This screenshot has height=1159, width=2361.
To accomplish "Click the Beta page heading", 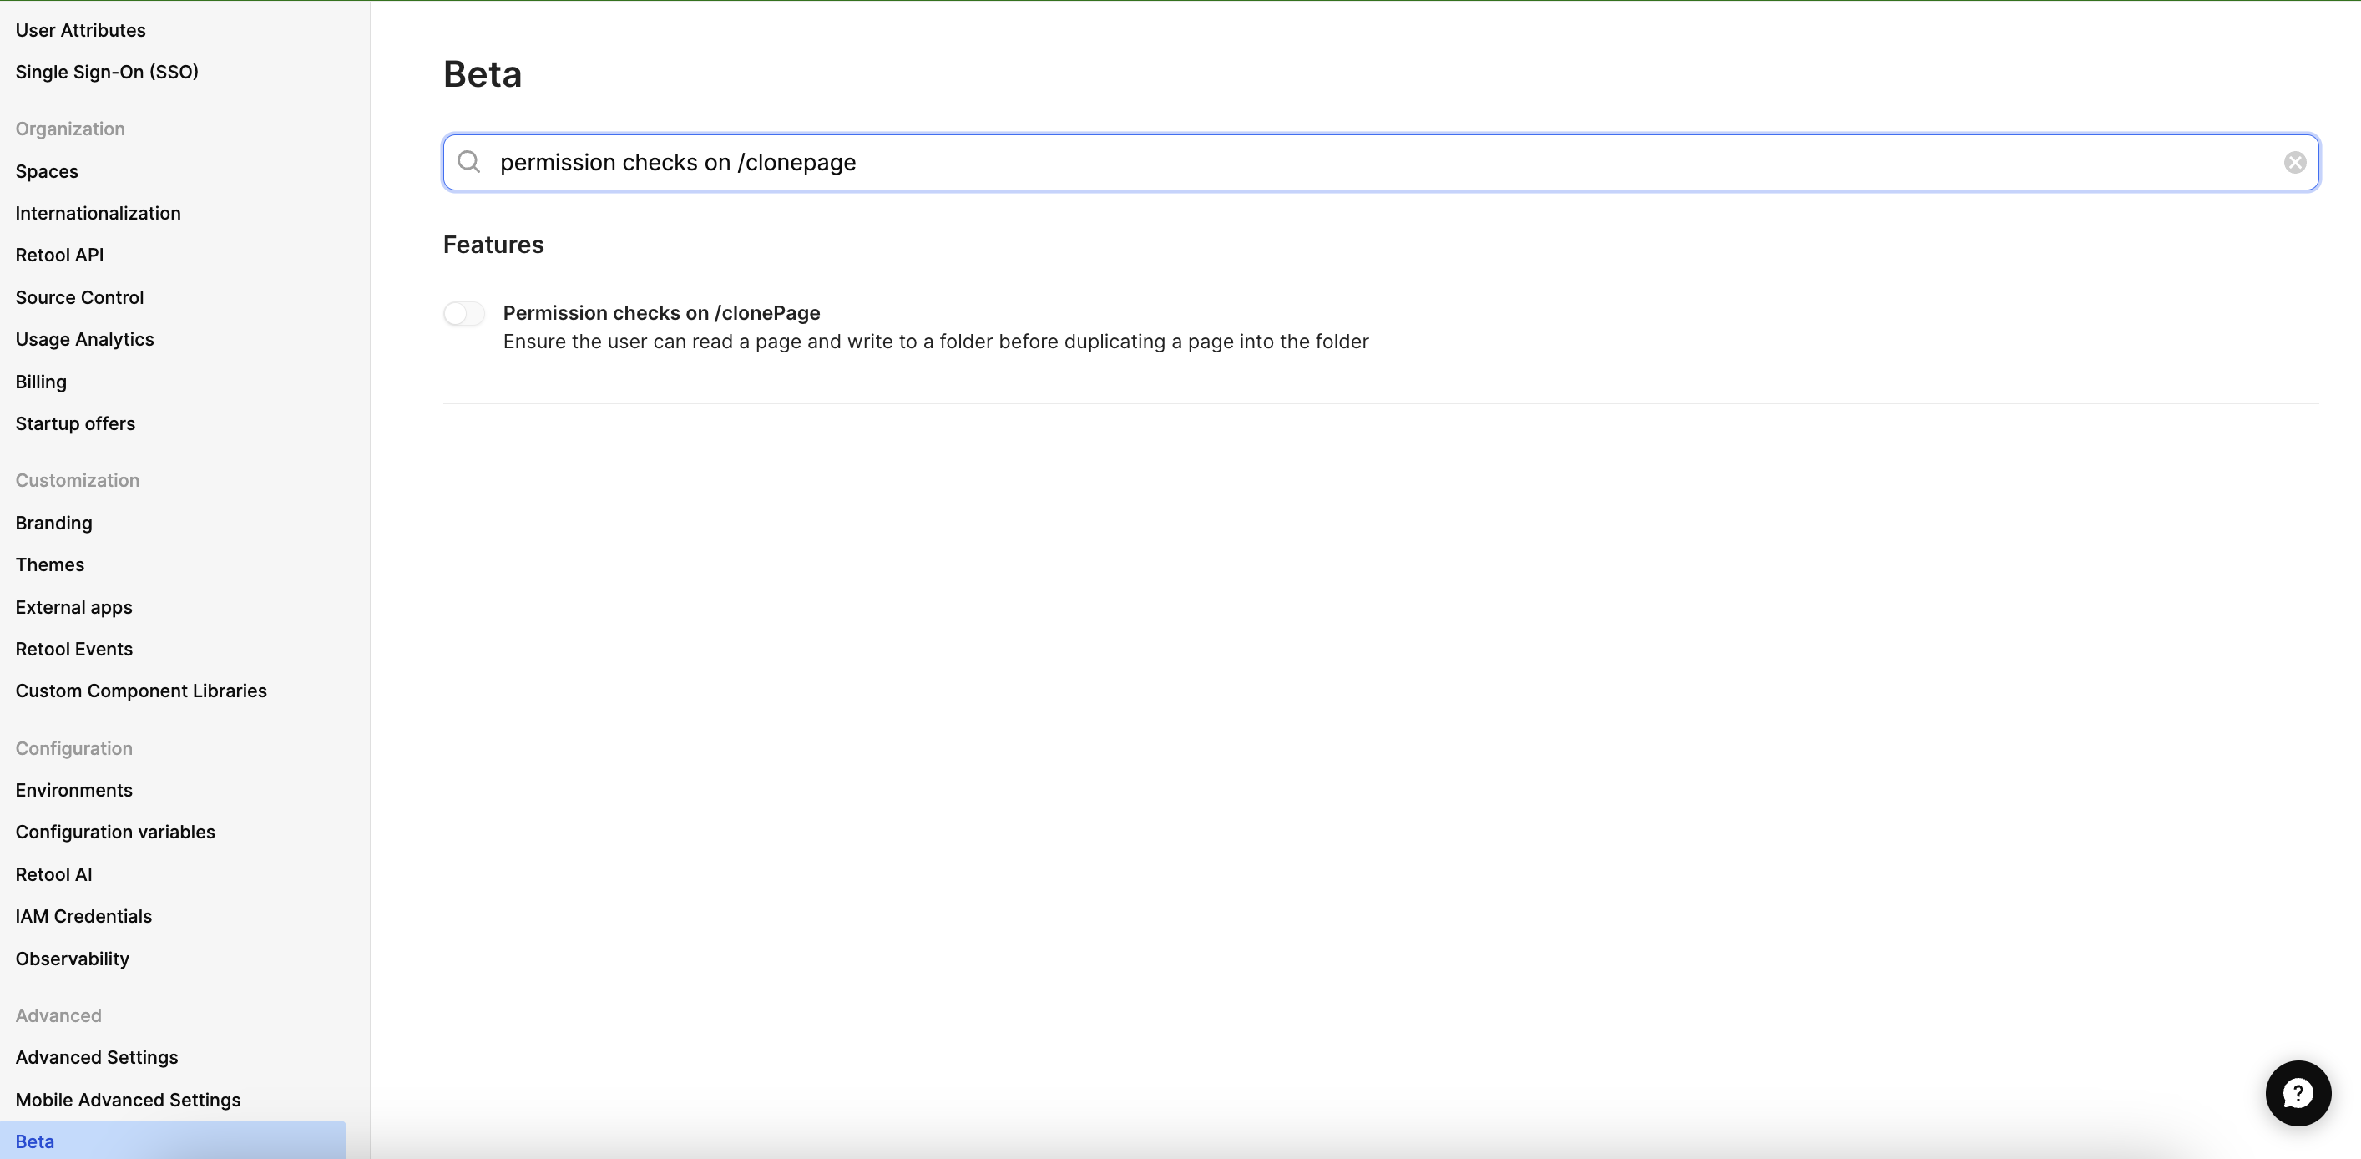I will [x=483, y=74].
